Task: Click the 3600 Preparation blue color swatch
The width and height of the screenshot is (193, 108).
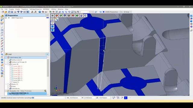Action: [48, 18]
